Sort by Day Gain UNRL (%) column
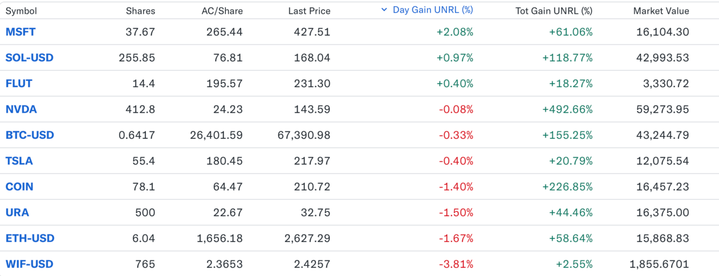 click(x=432, y=10)
